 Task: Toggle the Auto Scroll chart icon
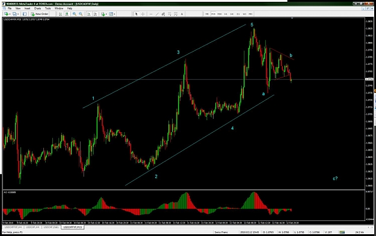click(88, 14)
